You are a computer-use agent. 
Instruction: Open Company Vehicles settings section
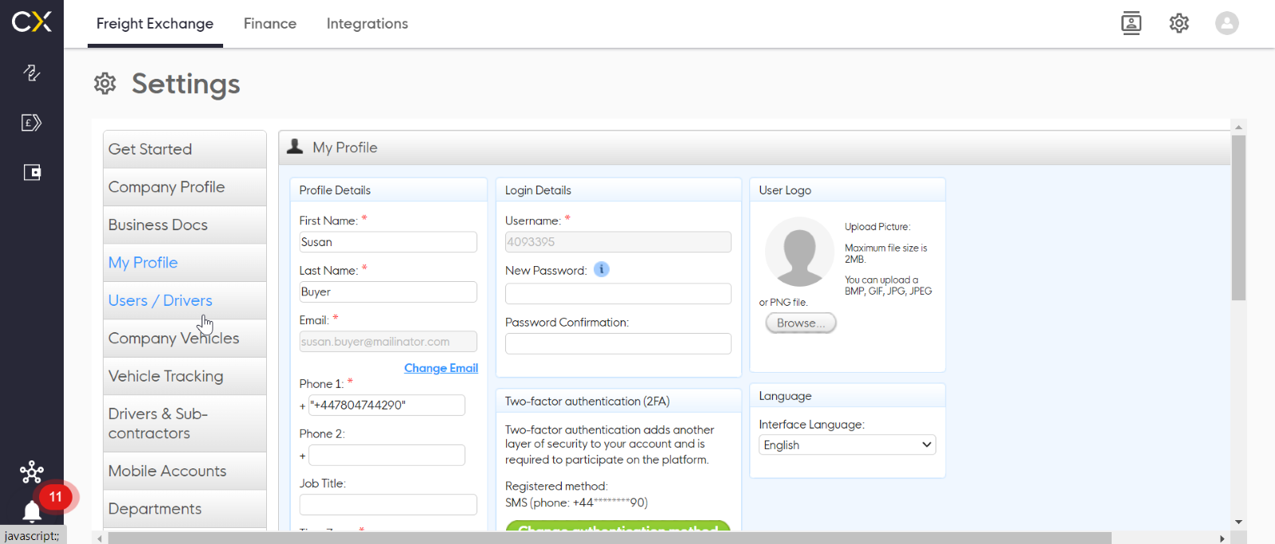pyautogui.click(x=185, y=339)
